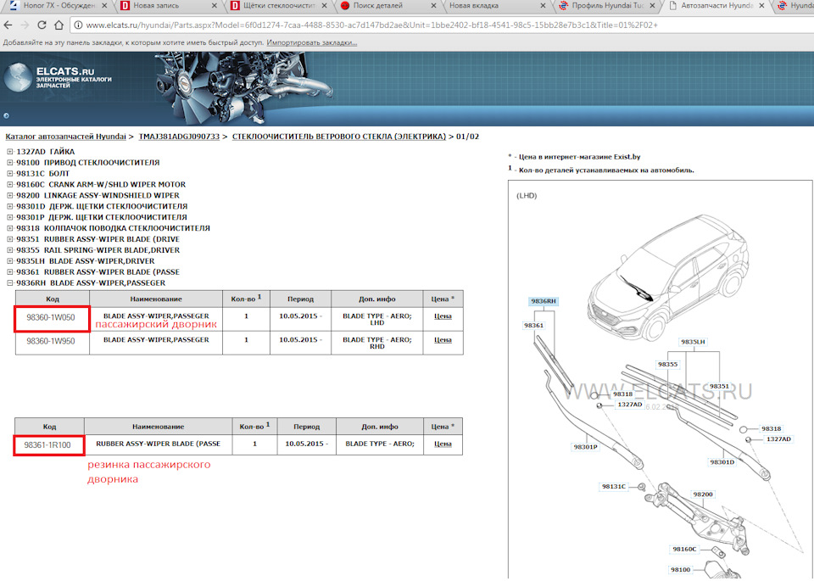The image size is (814, 581).
Task: Expand the 98355 RAIL SPRING row
Action: click(10, 249)
